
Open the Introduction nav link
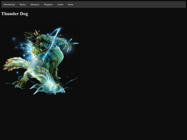(9, 4)
